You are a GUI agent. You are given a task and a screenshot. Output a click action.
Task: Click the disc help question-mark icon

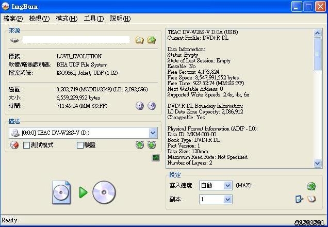[x=152, y=106]
